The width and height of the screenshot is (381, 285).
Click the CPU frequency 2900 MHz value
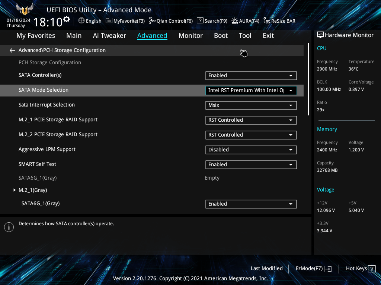[x=327, y=69]
